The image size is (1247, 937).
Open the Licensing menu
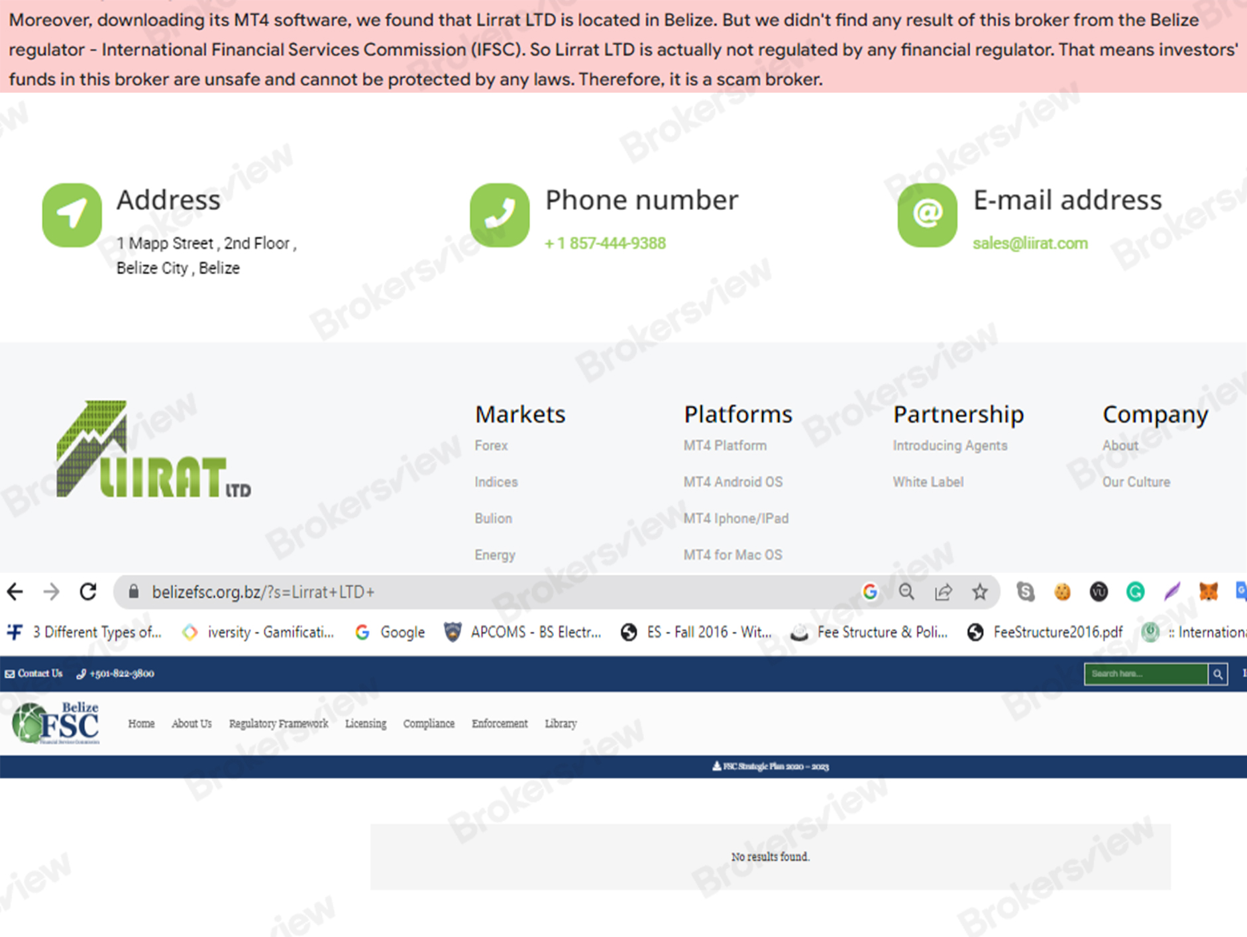(x=365, y=723)
